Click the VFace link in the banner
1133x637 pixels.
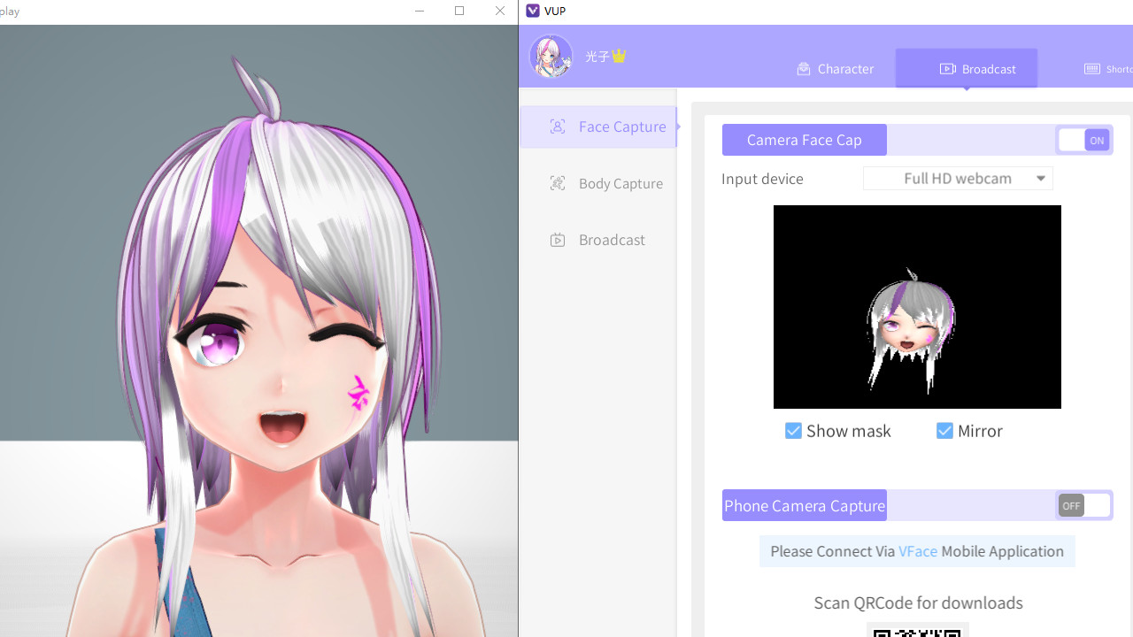[918, 550]
